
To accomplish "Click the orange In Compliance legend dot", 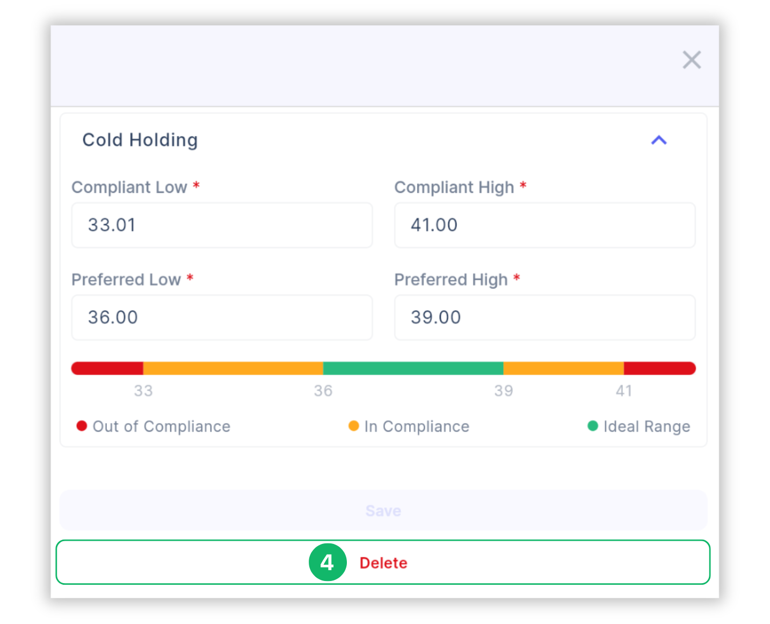I will click(x=353, y=426).
